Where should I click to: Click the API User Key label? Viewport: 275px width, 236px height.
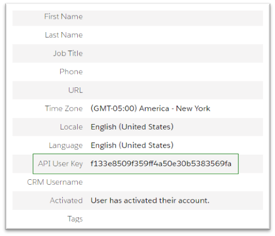coord(60,164)
